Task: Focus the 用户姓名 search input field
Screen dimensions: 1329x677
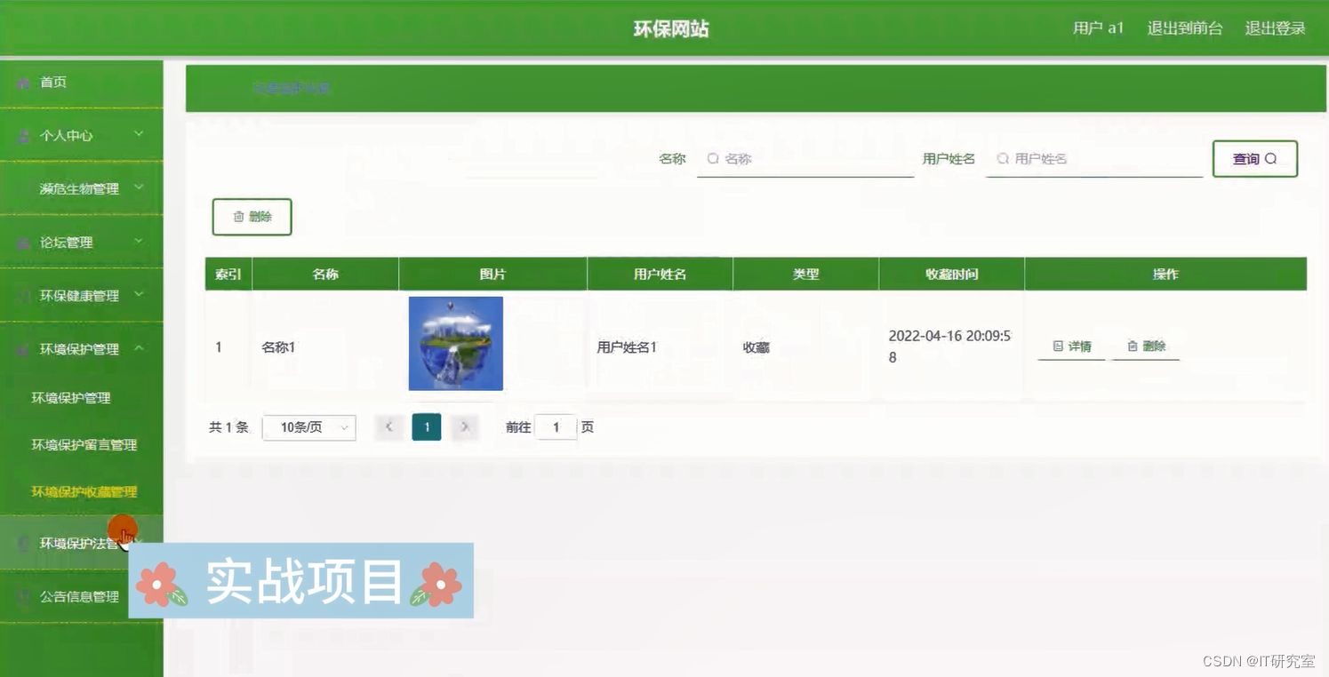Action: [x=1094, y=159]
